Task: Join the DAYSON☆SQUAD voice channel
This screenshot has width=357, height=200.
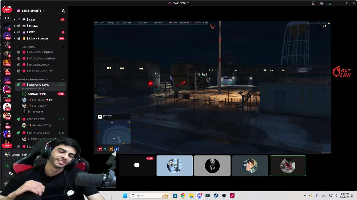Action: [40, 71]
